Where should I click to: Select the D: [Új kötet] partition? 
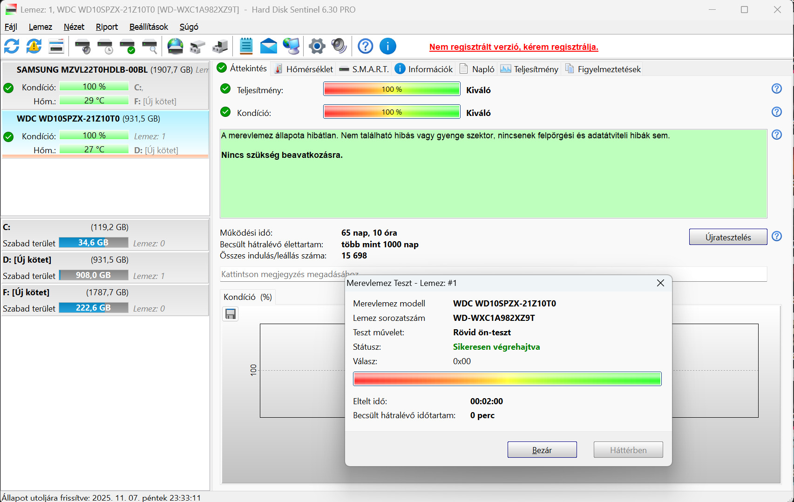tap(105, 268)
